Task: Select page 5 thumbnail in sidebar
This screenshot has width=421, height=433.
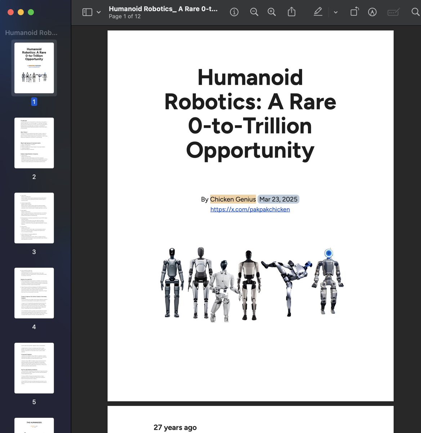Action: click(34, 368)
